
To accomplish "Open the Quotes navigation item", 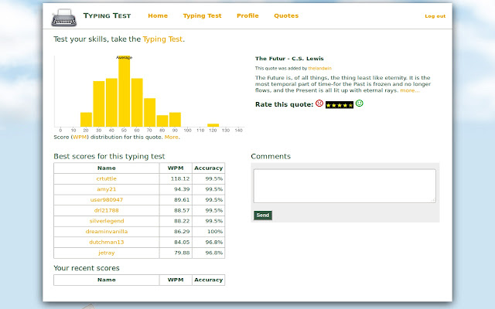I will [285, 15].
